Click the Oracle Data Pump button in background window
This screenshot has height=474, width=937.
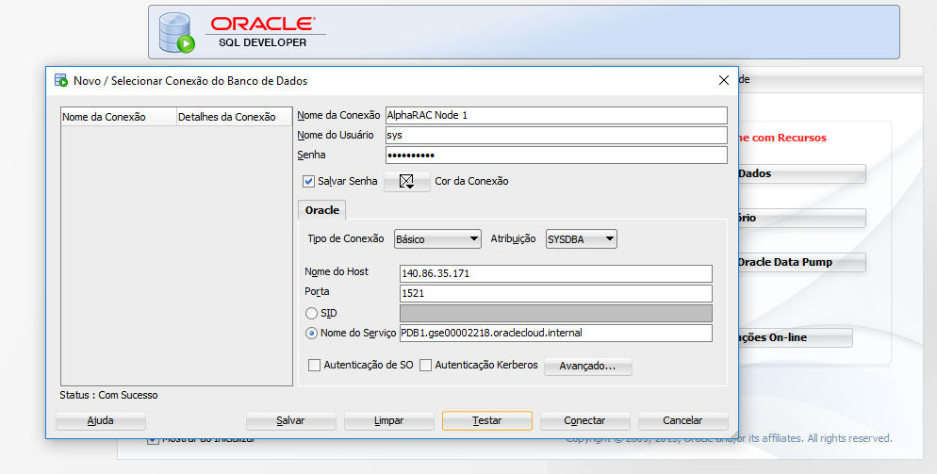click(801, 262)
